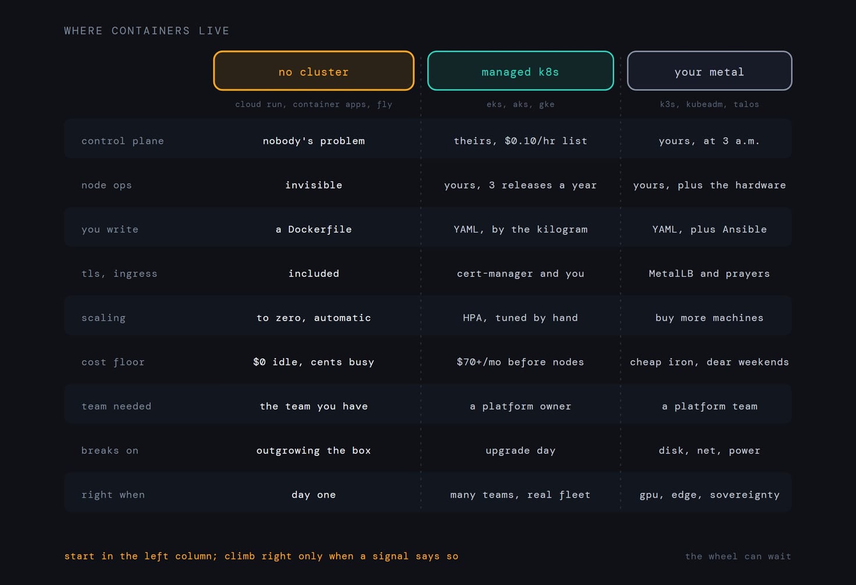Click the 'outgrowing the box' cell
The height and width of the screenshot is (585, 856).
click(314, 450)
